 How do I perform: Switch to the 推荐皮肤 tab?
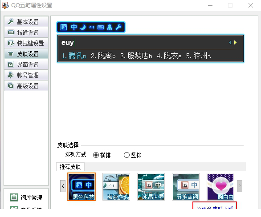70,167
